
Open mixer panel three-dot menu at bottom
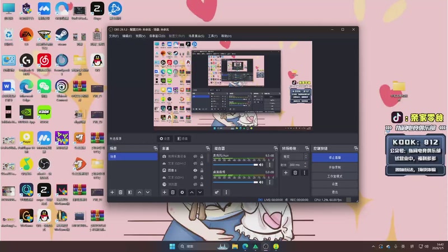226,192
